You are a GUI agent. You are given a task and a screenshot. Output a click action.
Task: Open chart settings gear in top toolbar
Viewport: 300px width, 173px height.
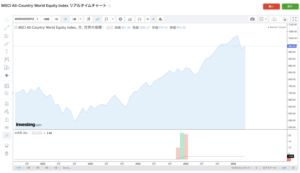tap(120, 19)
